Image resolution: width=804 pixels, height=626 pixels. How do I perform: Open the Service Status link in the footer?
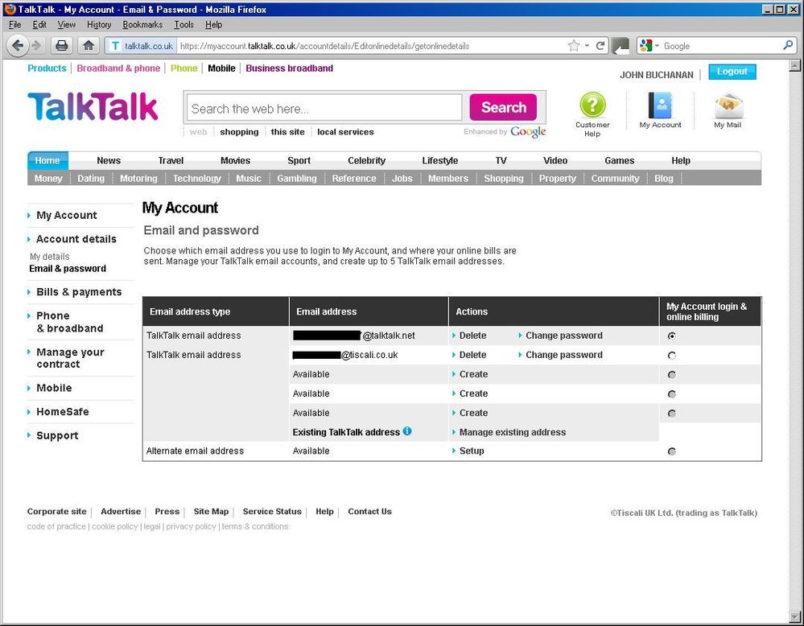click(272, 512)
